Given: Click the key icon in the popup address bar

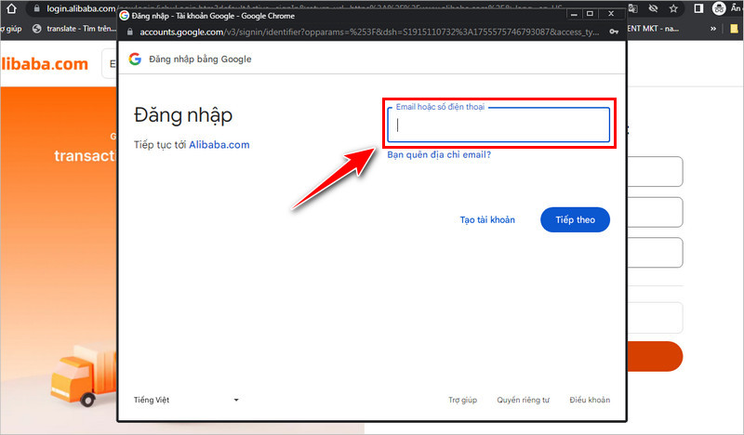Looking at the screenshot, I should (x=614, y=32).
